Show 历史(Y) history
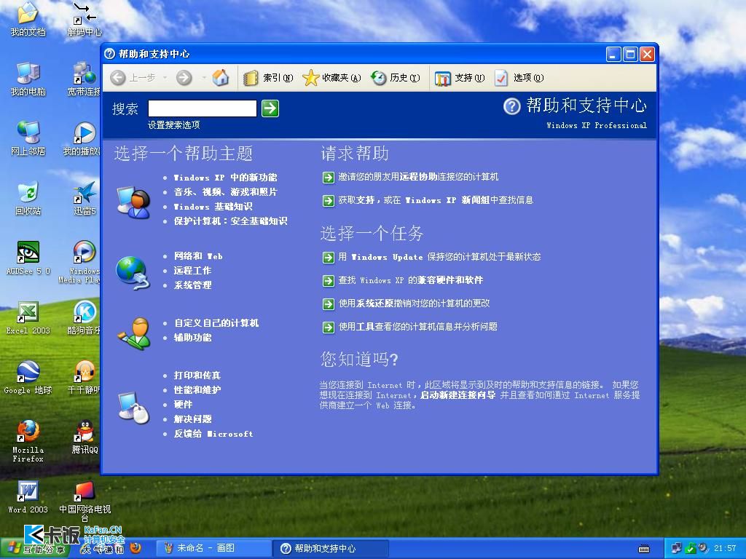This screenshot has width=746, height=559. 396,77
